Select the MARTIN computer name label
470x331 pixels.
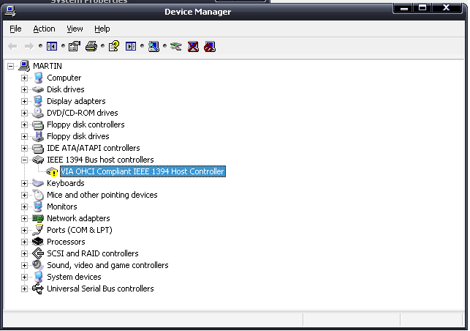click(48, 66)
